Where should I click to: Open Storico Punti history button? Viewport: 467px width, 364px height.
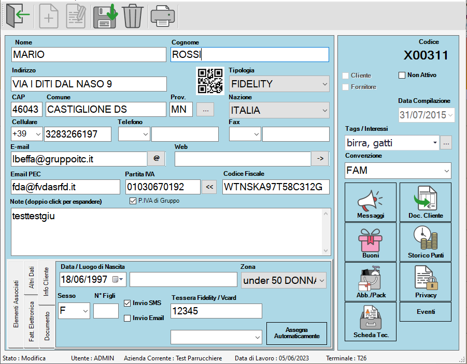tap(425, 242)
